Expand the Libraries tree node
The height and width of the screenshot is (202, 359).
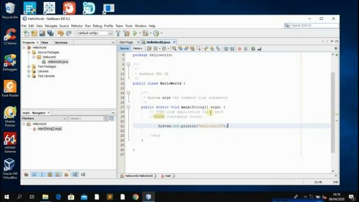coord(29,71)
